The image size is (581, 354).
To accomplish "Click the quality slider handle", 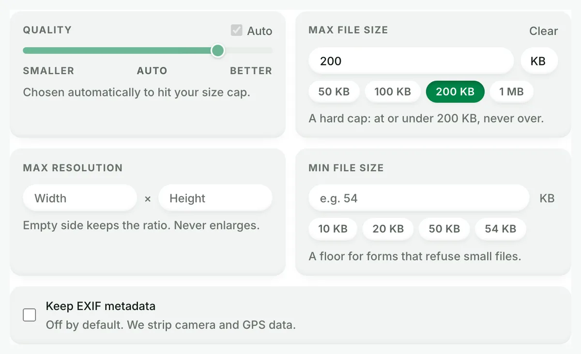I will 218,50.
